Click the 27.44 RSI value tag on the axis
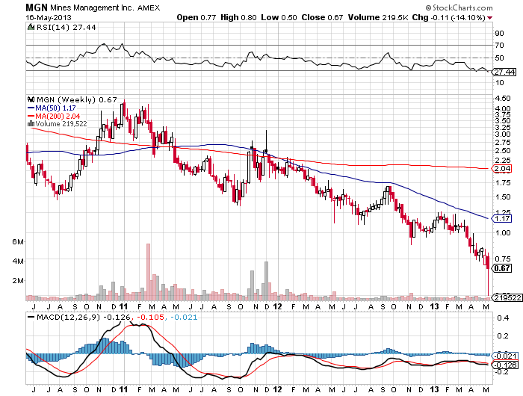523x396 pixels. (504, 72)
